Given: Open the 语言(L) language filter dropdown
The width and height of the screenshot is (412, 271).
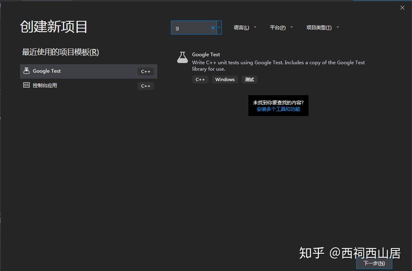Looking at the screenshot, I should coord(245,27).
